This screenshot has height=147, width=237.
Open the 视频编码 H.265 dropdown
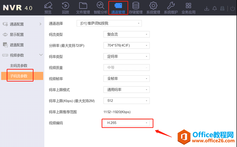click(127, 123)
